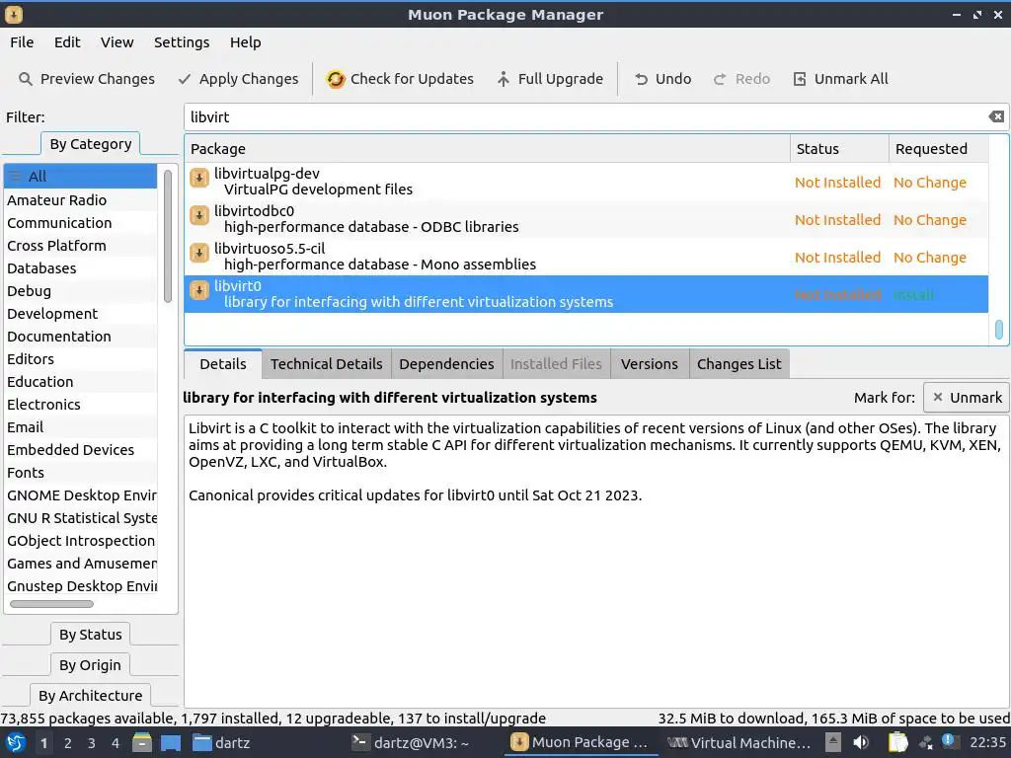Expand the By Status filter section
The height and width of the screenshot is (758, 1011).
tap(90, 635)
